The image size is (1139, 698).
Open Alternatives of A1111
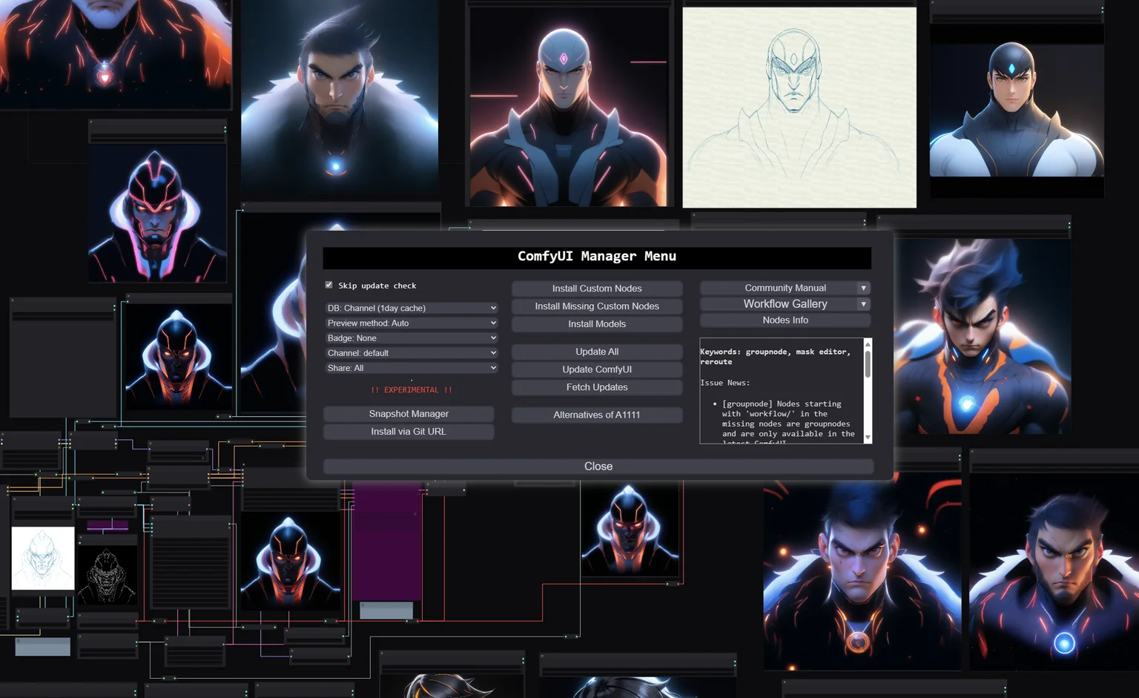597,415
